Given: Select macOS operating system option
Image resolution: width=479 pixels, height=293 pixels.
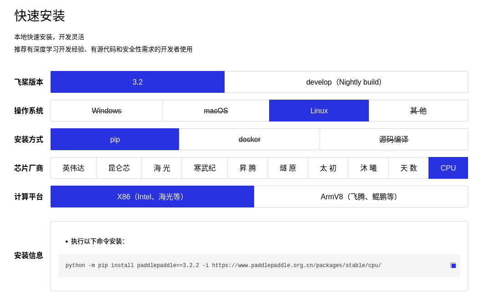Looking at the screenshot, I should click(x=216, y=111).
